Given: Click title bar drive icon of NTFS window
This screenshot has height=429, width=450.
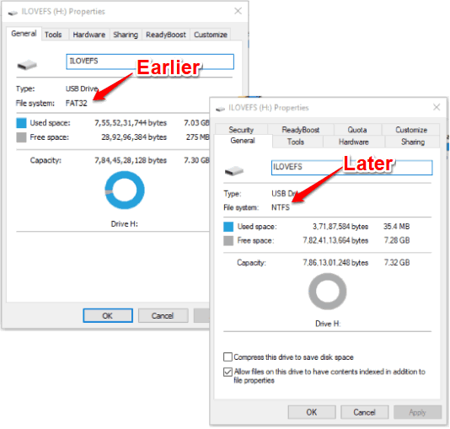Looking at the screenshot, I should coord(220,109).
